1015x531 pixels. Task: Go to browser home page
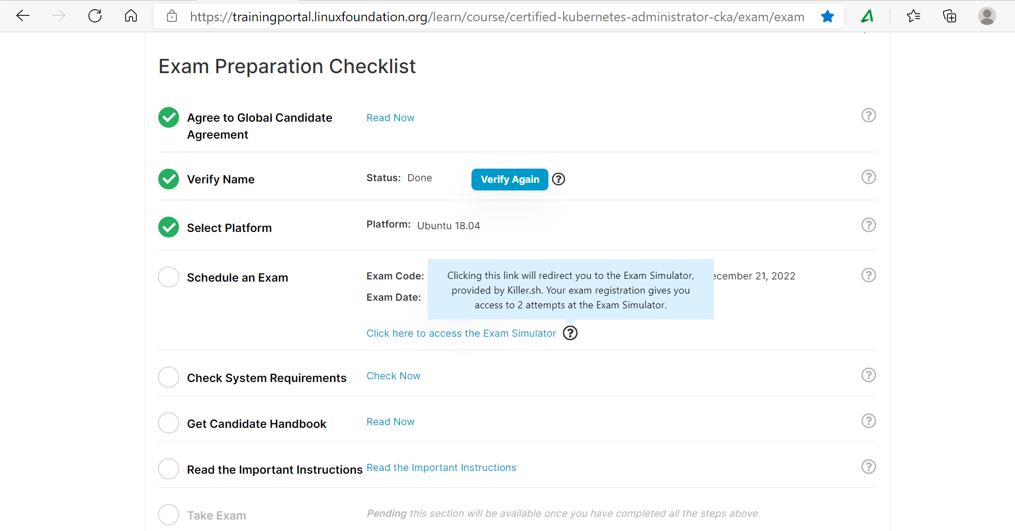[131, 16]
